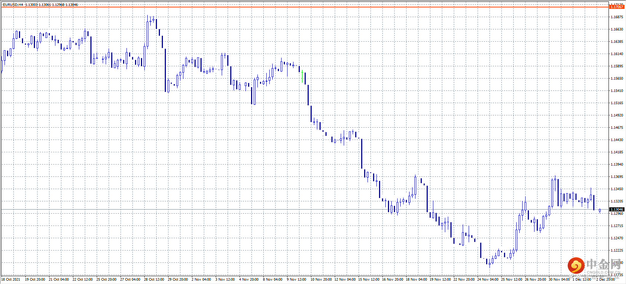Click the 28 Oct 12:00 time label
This screenshot has height=284, width=626.
pyautogui.click(x=154, y=280)
